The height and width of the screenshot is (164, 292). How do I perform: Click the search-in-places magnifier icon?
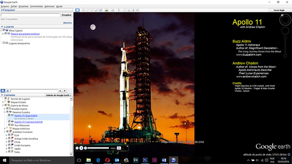[x=3, y=91]
